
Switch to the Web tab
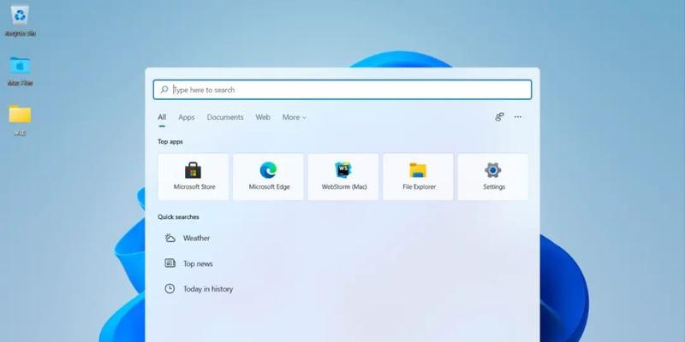click(263, 117)
